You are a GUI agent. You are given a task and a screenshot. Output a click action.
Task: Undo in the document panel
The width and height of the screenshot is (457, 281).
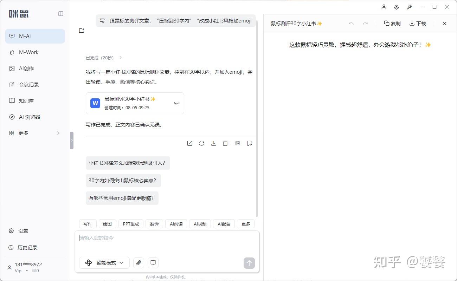point(351,24)
